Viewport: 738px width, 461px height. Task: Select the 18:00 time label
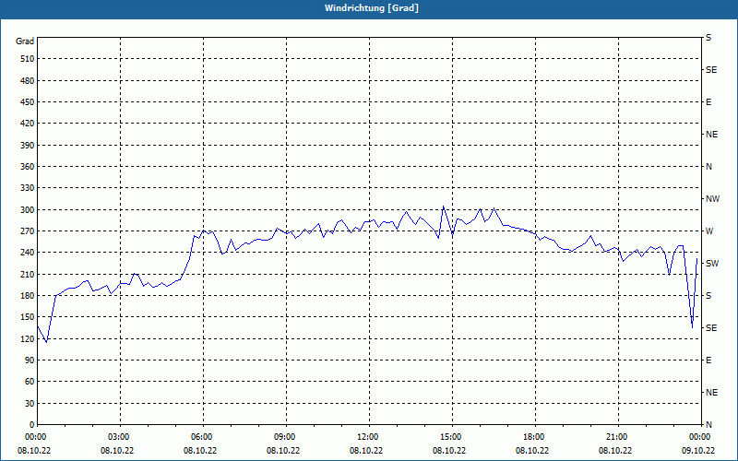click(534, 437)
